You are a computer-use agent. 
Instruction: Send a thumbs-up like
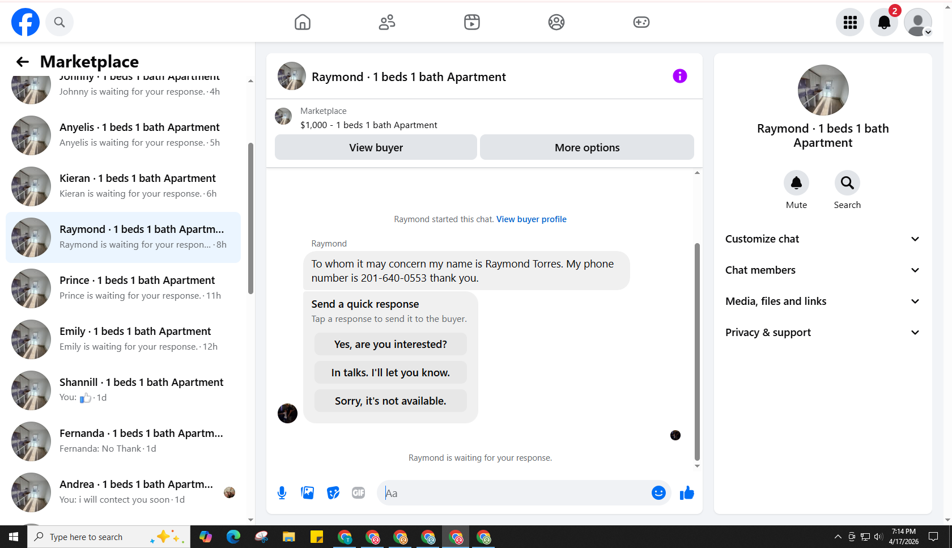687,493
